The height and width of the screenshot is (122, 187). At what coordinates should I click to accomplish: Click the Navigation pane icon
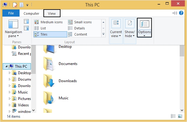click(13, 24)
